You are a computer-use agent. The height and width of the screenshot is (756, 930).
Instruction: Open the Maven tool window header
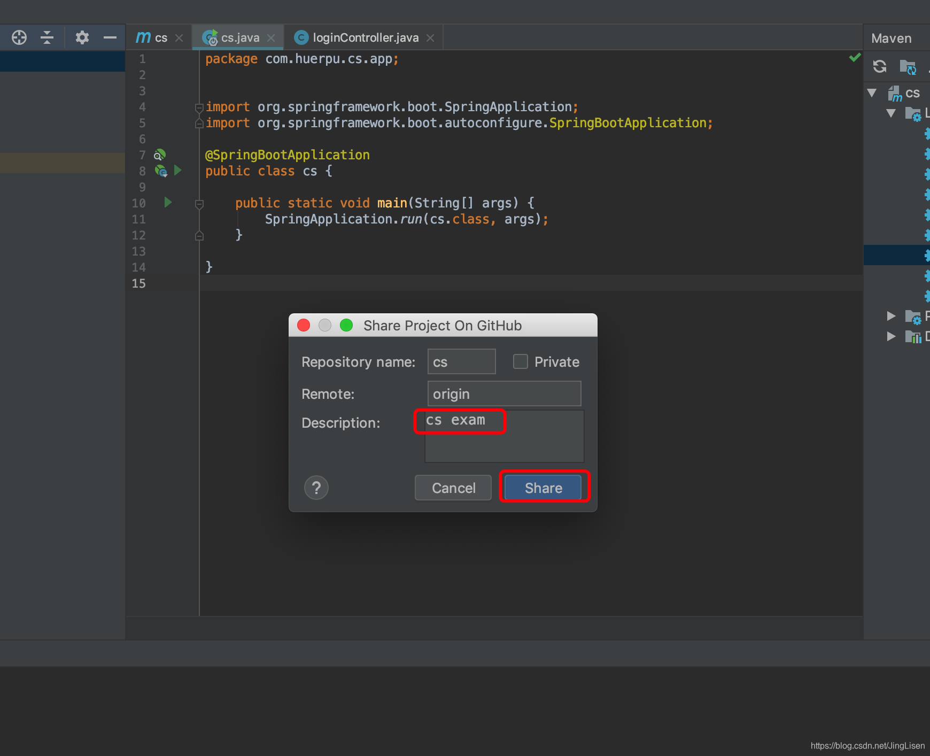point(891,38)
